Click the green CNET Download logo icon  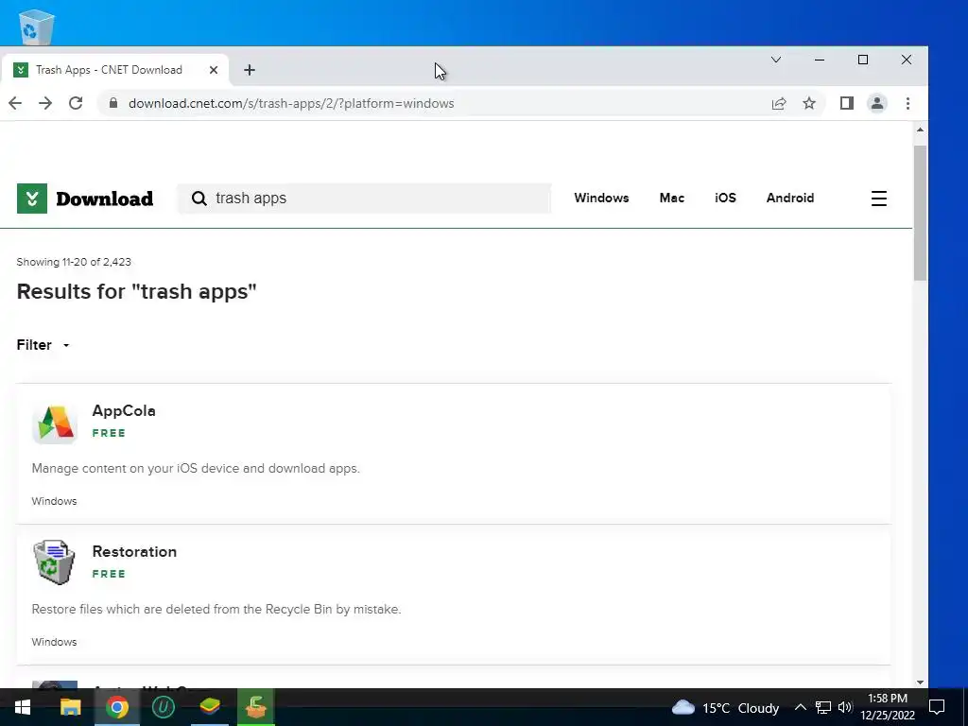click(x=32, y=199)
